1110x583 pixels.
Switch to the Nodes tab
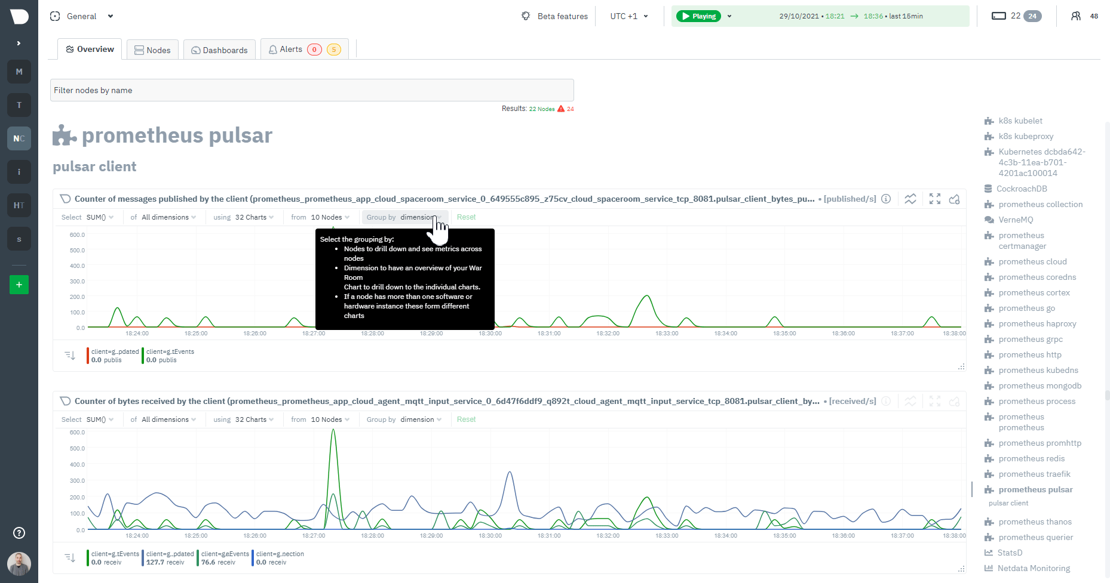(x=152, y=50)
